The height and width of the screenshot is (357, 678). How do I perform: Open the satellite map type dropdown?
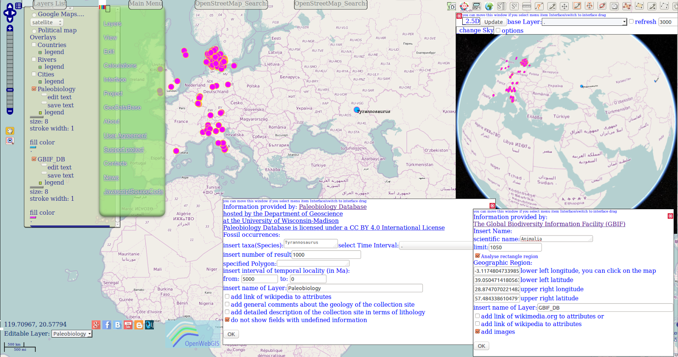tap(47, 22)
